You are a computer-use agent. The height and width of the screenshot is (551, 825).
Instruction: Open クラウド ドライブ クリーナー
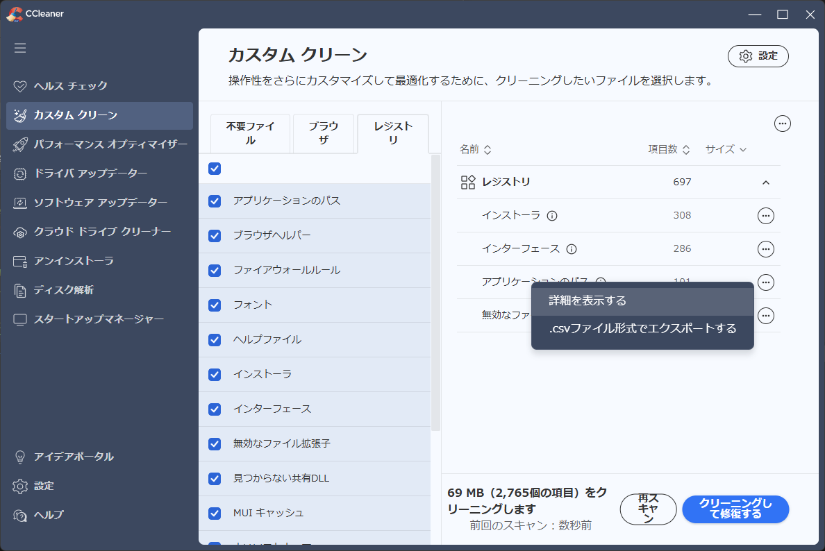(99, 232)
